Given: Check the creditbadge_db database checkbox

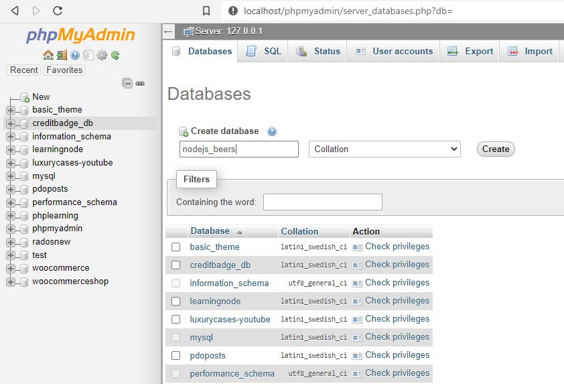Looking at the screenshot, I should pos(176,265).
